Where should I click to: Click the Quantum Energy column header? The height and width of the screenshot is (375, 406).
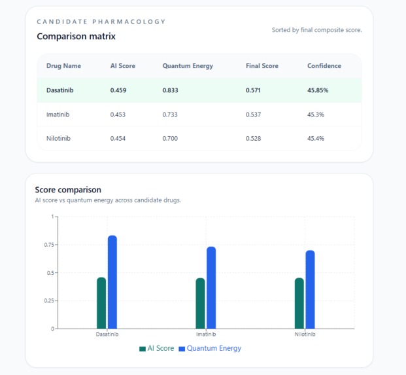(x=188, y=66)
